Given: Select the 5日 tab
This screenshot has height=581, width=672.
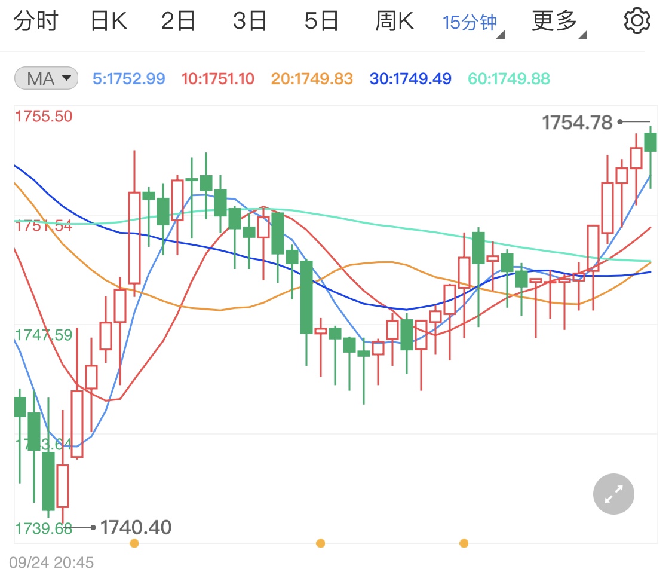Looking at the screenshot, I should click(x=321, y=21).
